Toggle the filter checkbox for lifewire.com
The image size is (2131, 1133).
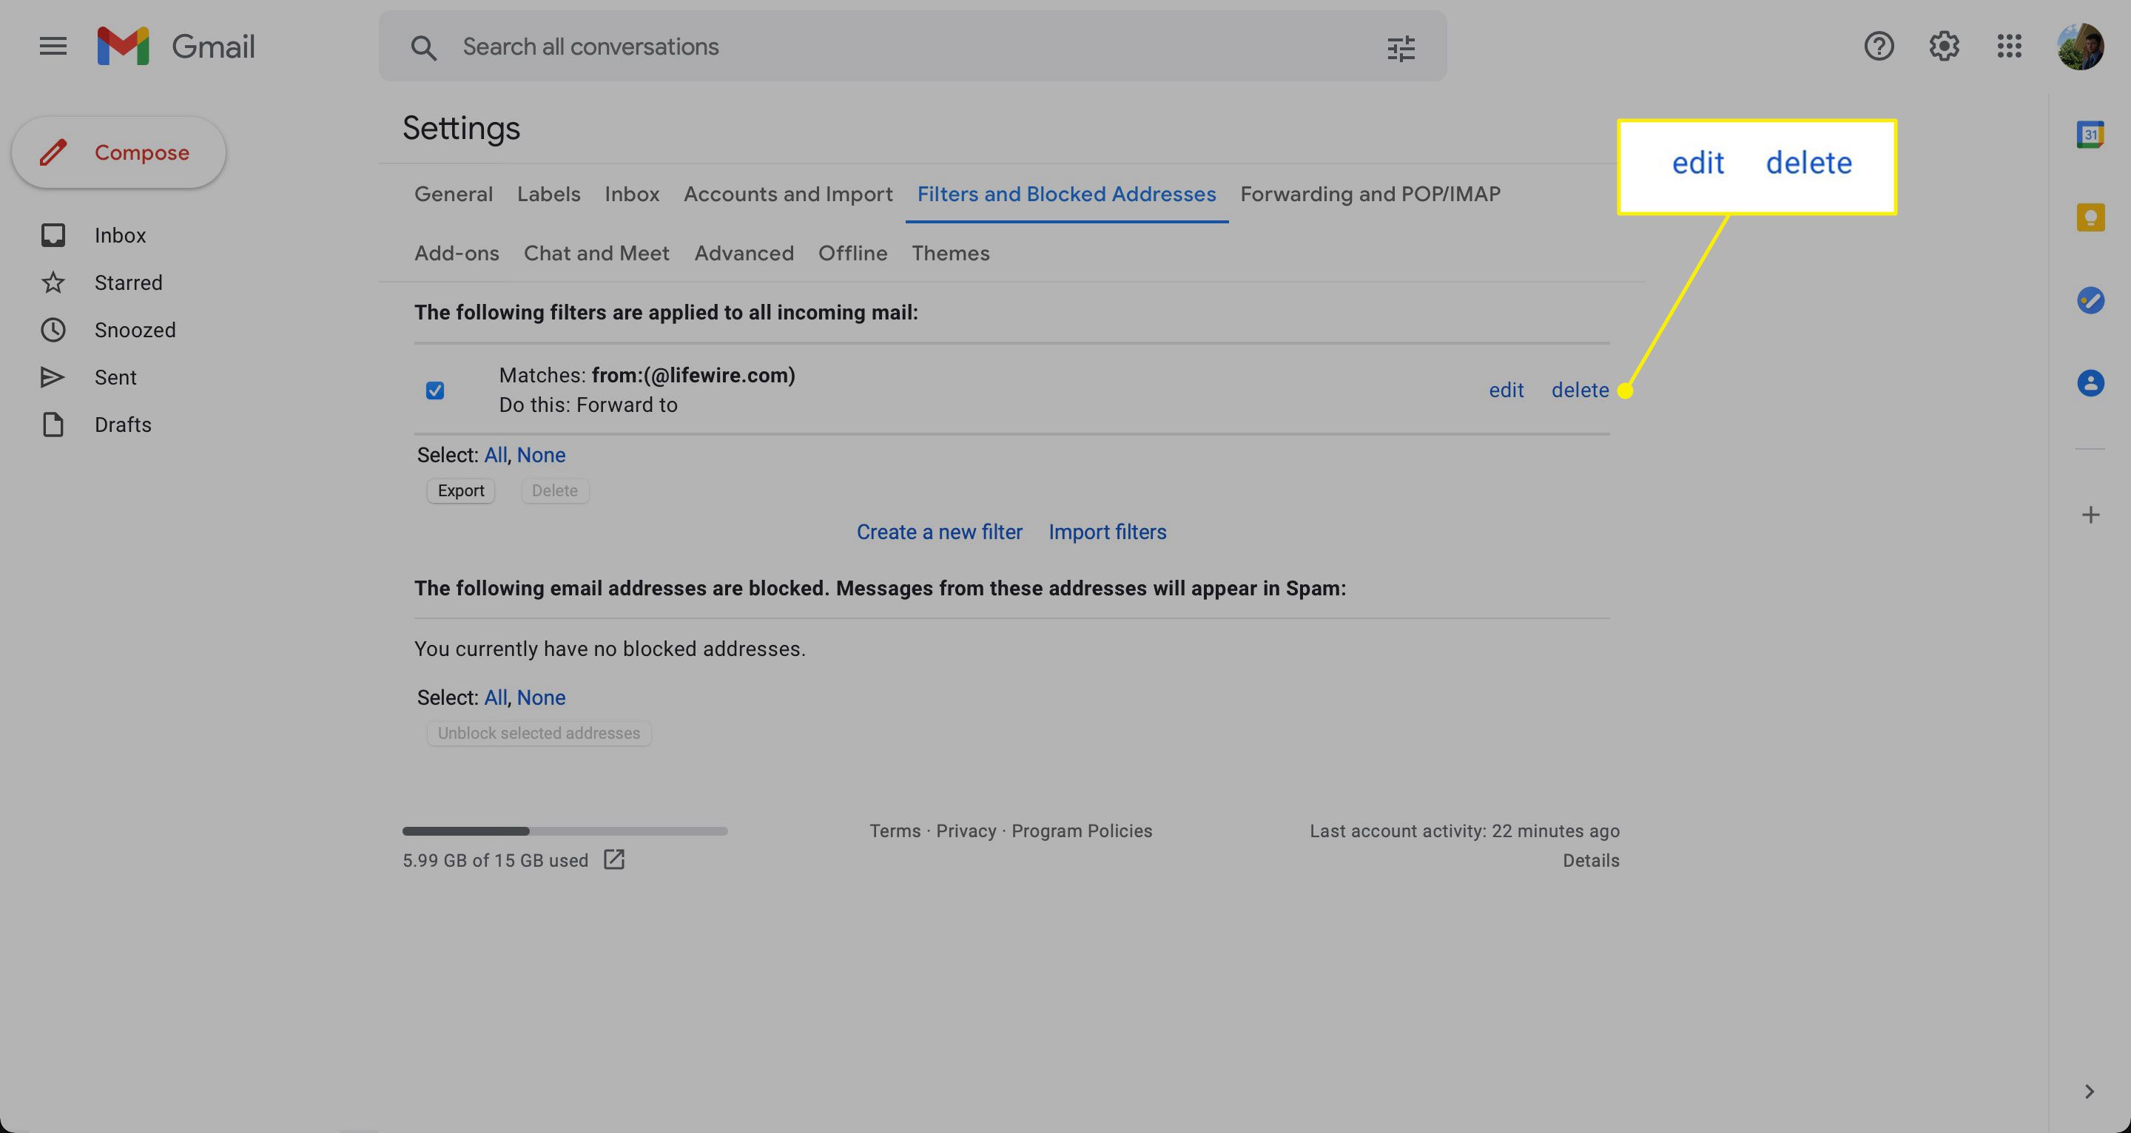point(434,390)
